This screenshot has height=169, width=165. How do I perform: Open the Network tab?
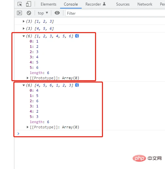[145, 4]
